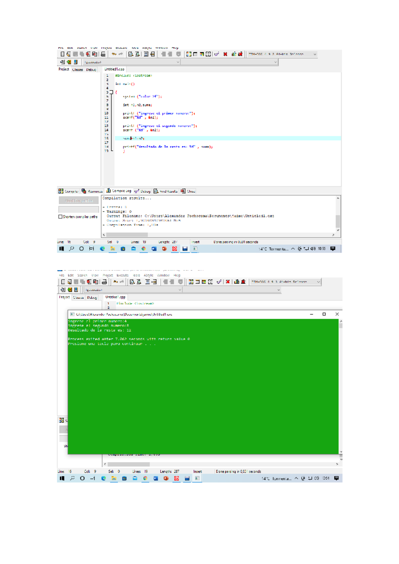Image resolution: width=399 pixels, height=564 pixels.
Task: Select the Compile Log tab
Action: pyautogui.click(x=119, y=191)
